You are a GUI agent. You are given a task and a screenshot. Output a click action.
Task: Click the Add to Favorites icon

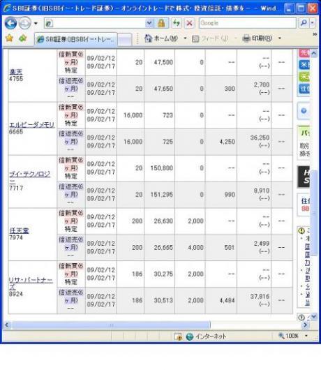point(22,38)
